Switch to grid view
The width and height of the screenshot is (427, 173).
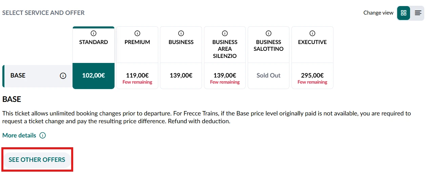coord(403,13)
